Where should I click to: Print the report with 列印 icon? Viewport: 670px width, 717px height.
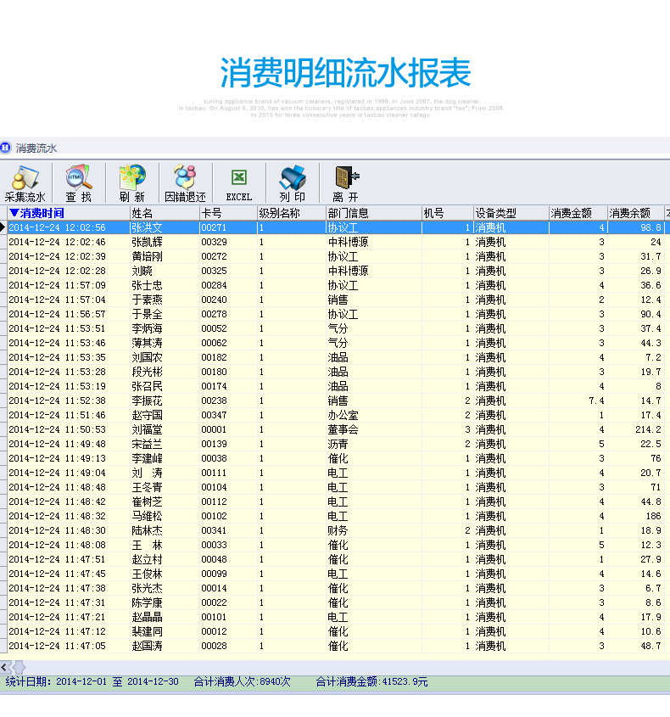tap(292, 182)
